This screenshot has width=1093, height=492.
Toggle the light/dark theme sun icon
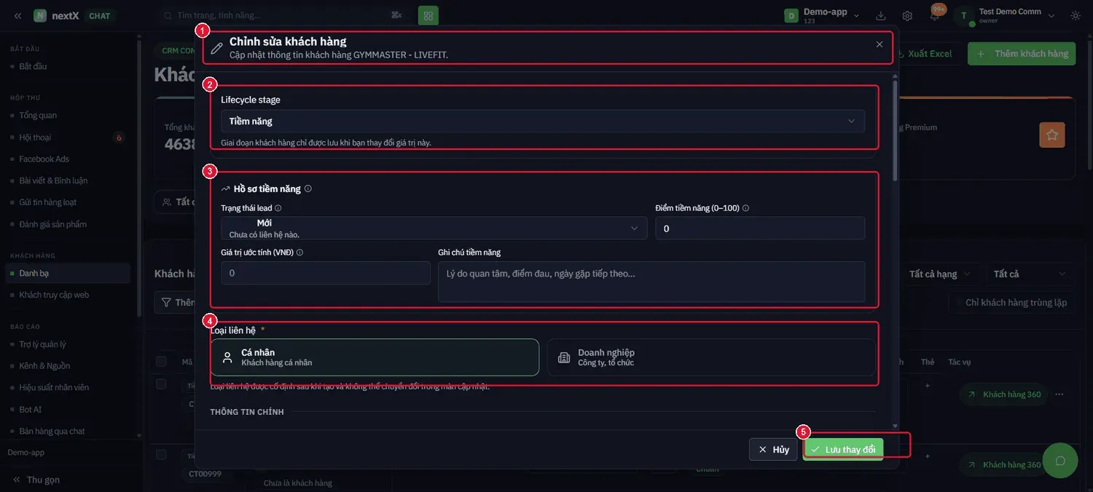coord(1076,15)
